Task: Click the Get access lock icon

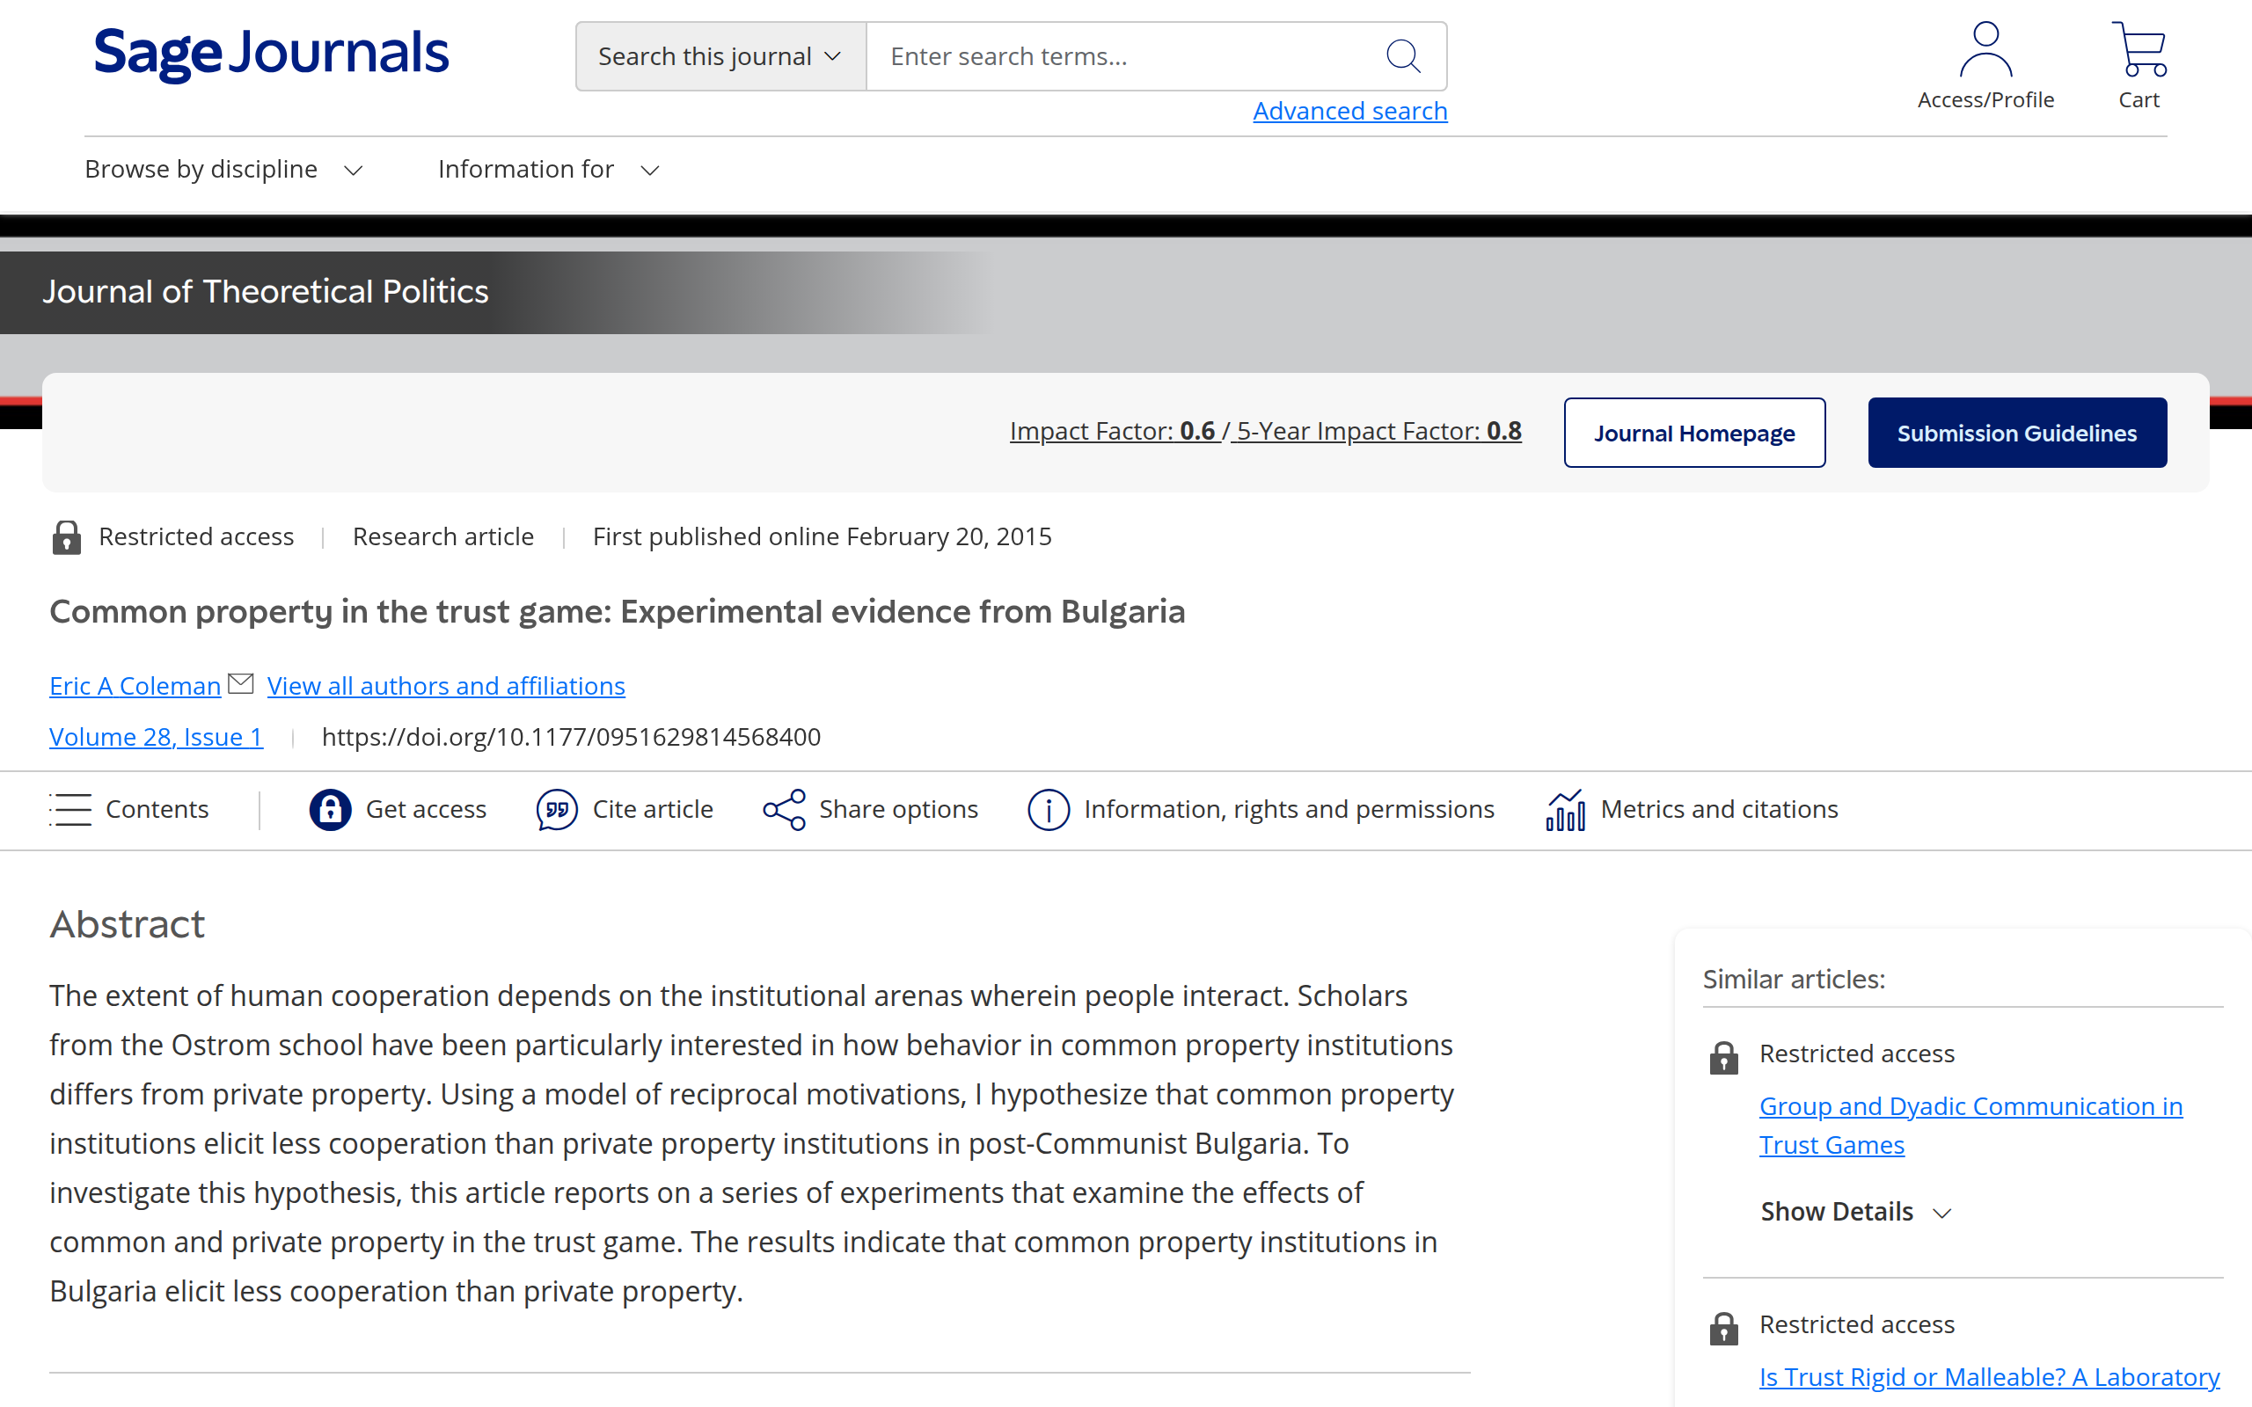Action: pyautogui.click(x=331, y=810)
